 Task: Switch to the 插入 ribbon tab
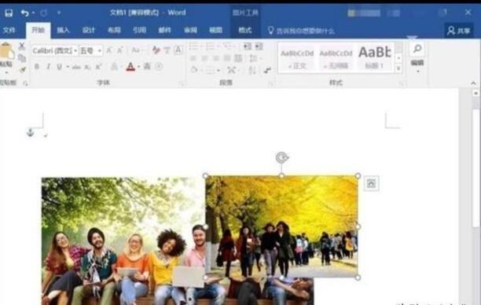[x=63, y=30]
